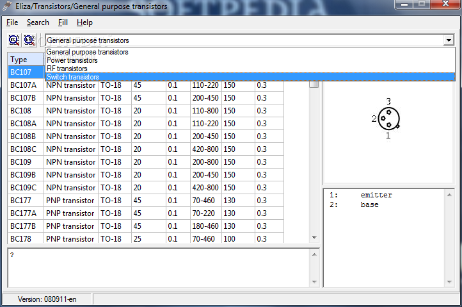
Task: Select the BC108A row
Action: (146, 124)
